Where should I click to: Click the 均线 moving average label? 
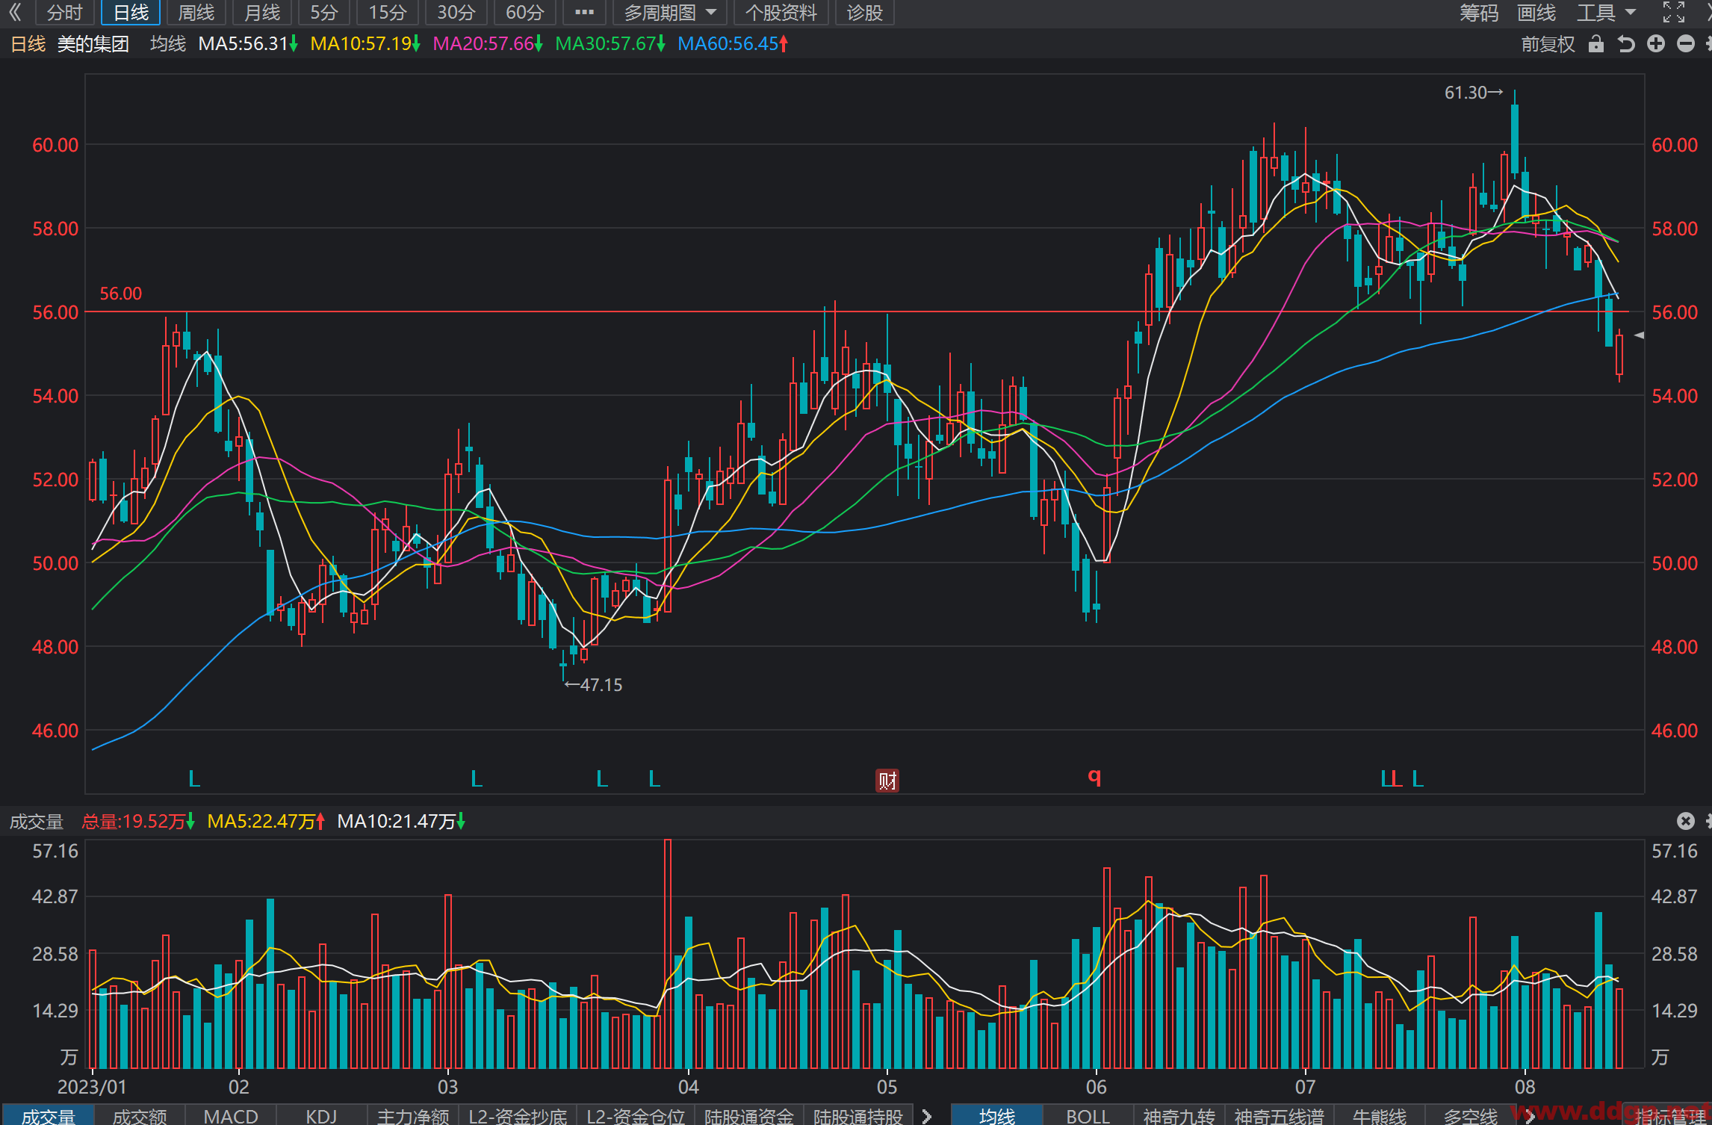168,44
